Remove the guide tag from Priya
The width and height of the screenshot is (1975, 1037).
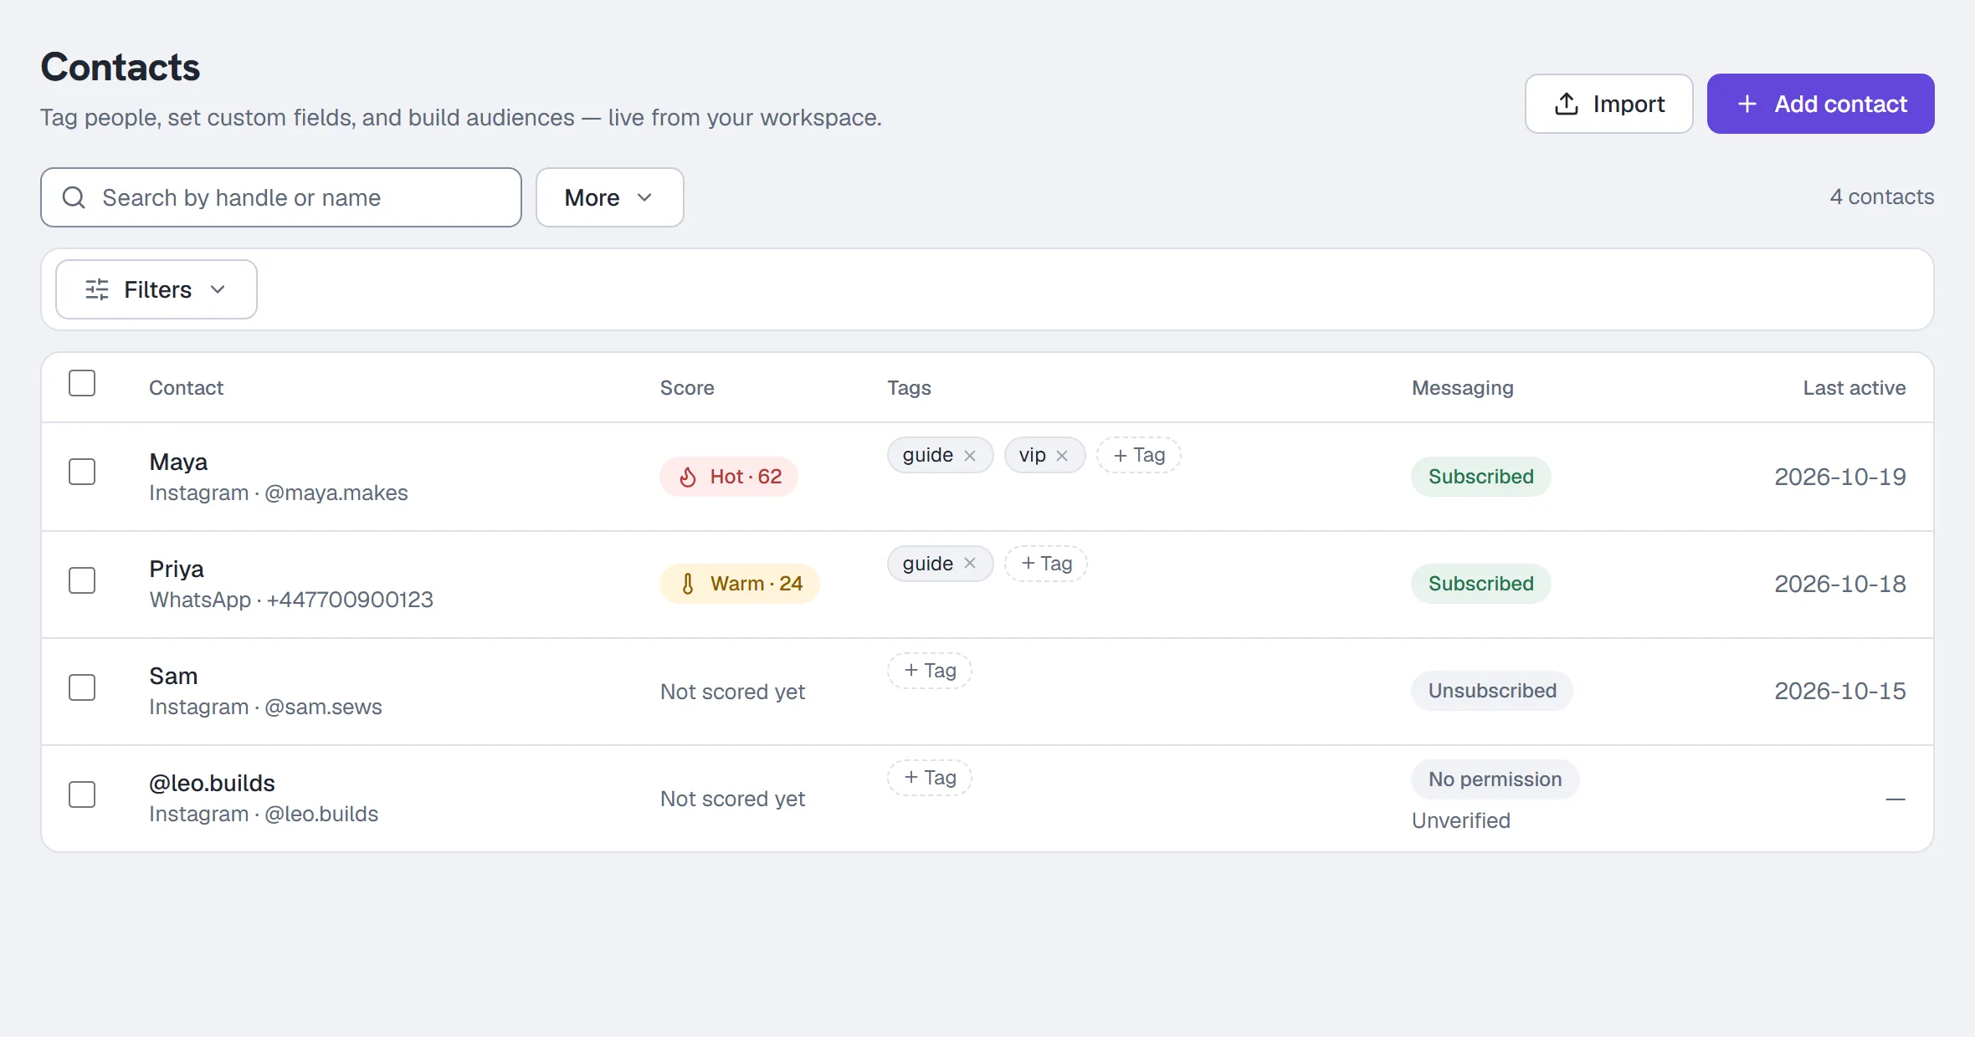970,564
